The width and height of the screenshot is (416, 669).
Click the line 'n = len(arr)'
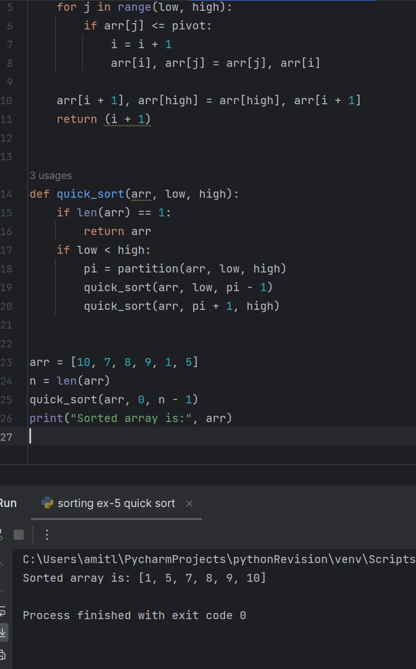point(70,381)
